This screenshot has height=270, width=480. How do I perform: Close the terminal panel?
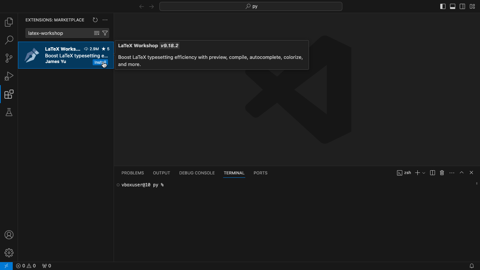click(x=471, y=173)
